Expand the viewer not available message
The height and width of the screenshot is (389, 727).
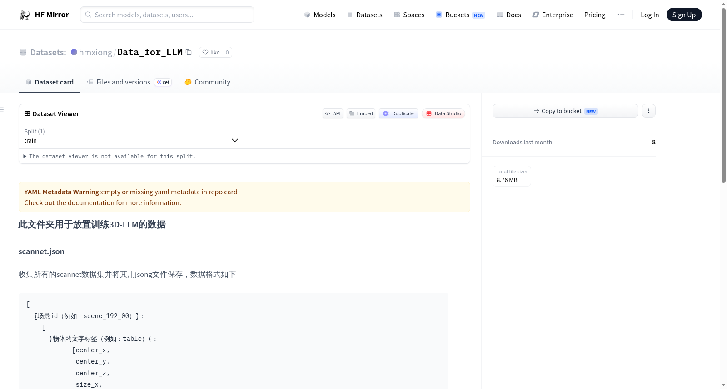click(110, 156)
